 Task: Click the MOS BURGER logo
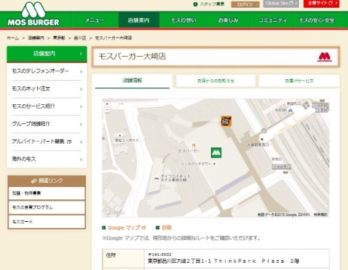(x=33, y=13)
